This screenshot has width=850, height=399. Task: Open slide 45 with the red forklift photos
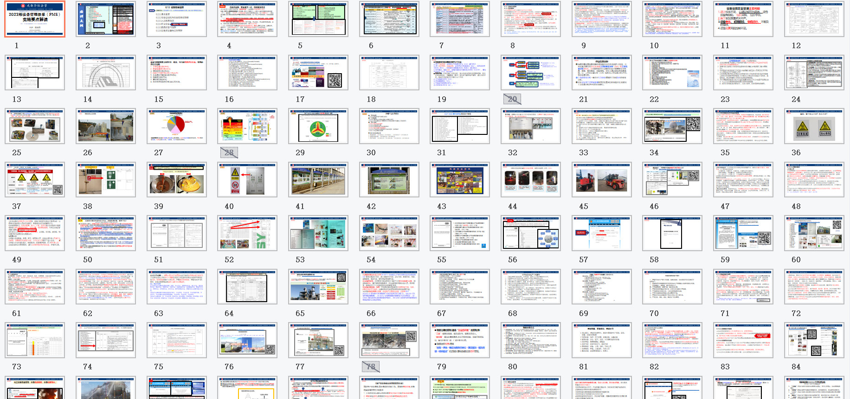click(x=601, y=180)
